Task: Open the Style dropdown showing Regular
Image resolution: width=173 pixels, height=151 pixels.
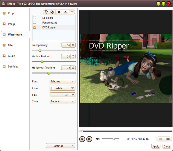Action: pos(62,101)
